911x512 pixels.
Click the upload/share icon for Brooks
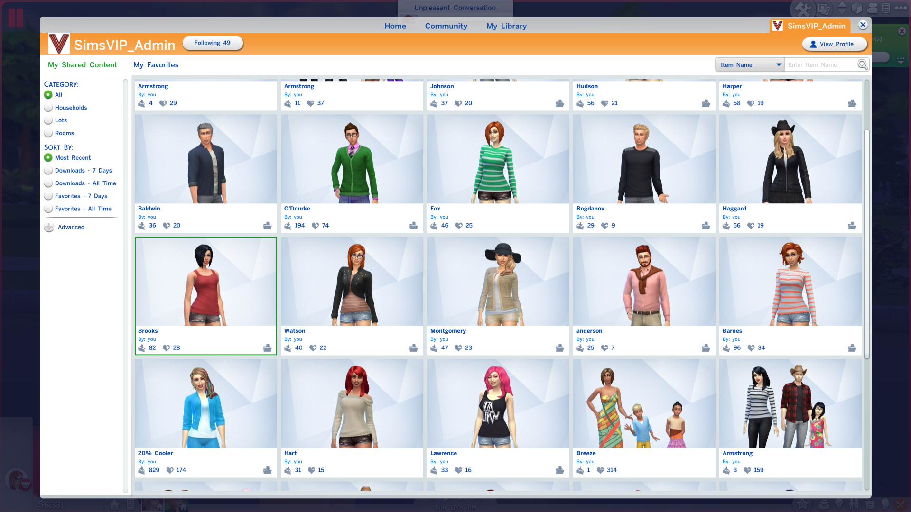pos(267,347)
